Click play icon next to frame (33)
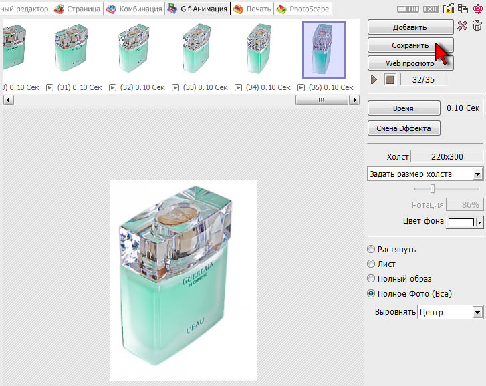 click(x=175, y=88)
